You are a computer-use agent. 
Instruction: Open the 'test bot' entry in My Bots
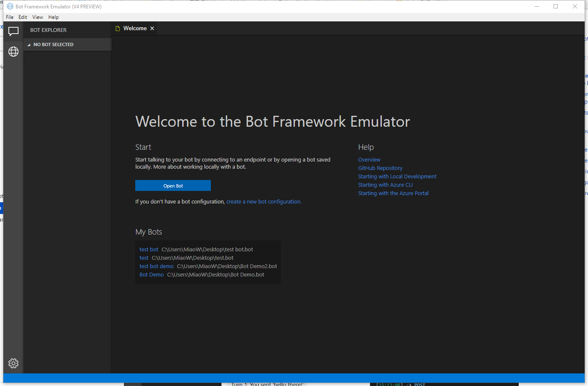tap(149, 250)
